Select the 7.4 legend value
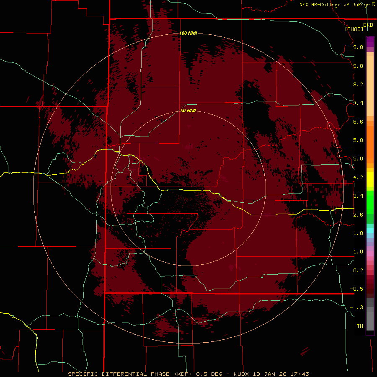Viewport: 377px width, 377px height. click(x=358, y=103)
